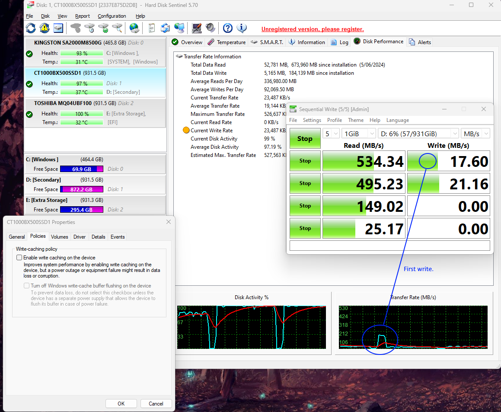Click the disk drive image toolbar icon
Screen dimensions: 501x412
(x=58, y=28)
